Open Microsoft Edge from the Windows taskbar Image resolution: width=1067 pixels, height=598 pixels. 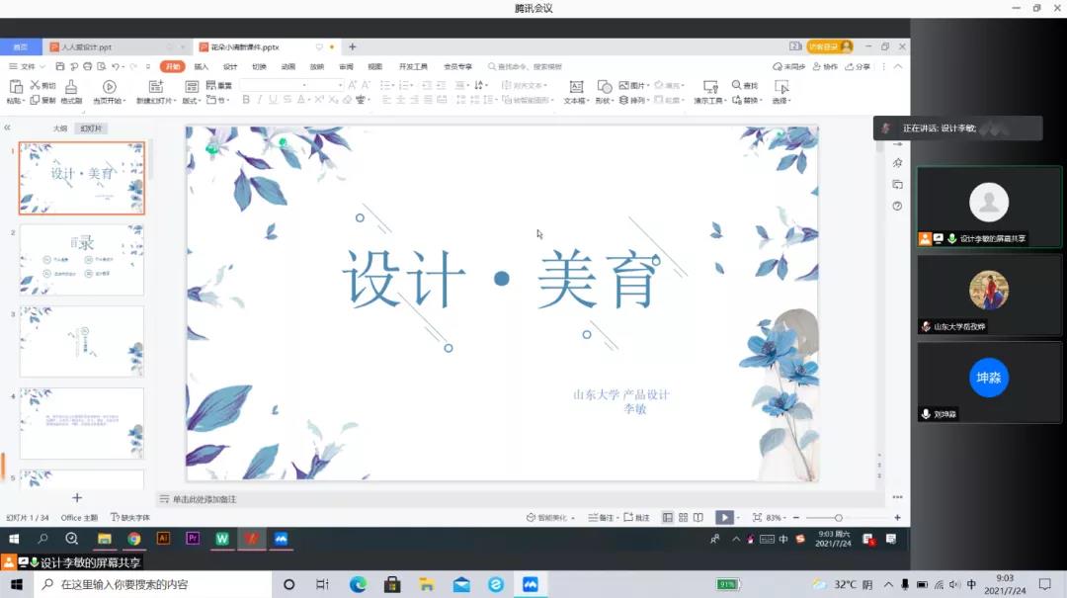tap(358, 584)
